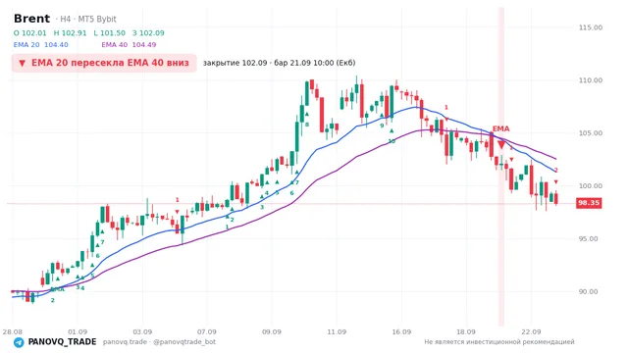Click the 16.09 date axis label
This screenshot has height=353, width=628.
[401, 332]
